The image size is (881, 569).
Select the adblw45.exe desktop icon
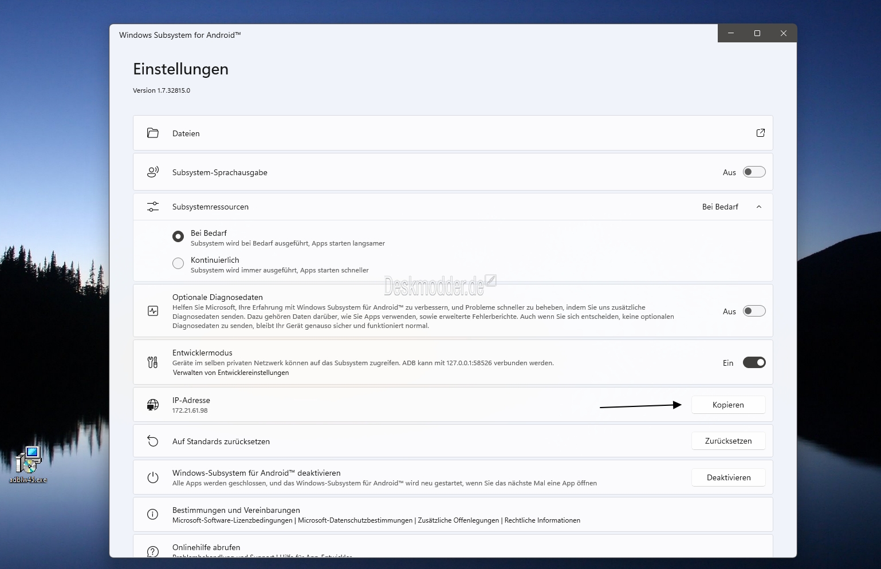[x=28, y=465]
